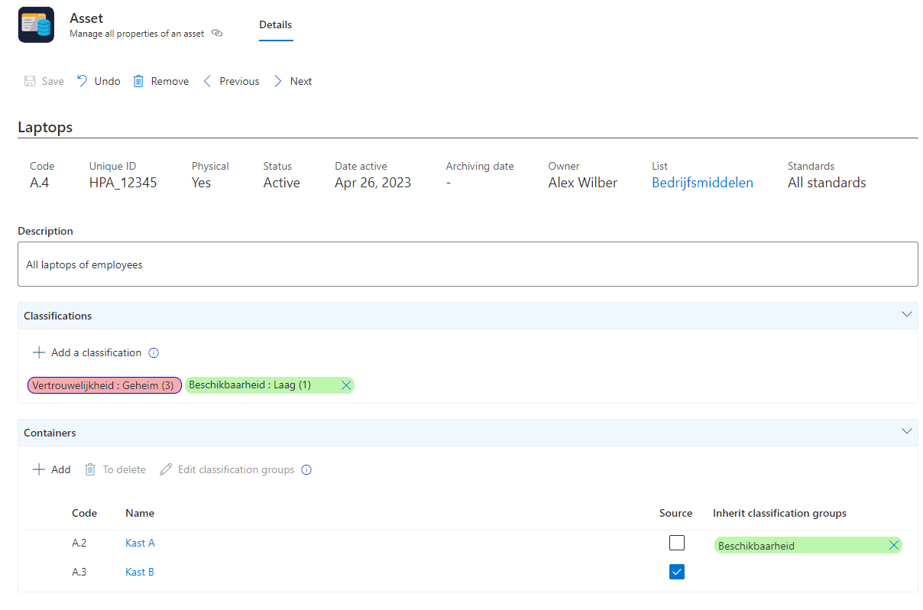The height and width of the screenshot is (610, 923).
Task: Click the Asset app icon at top left
Action: tap(36, 24)
